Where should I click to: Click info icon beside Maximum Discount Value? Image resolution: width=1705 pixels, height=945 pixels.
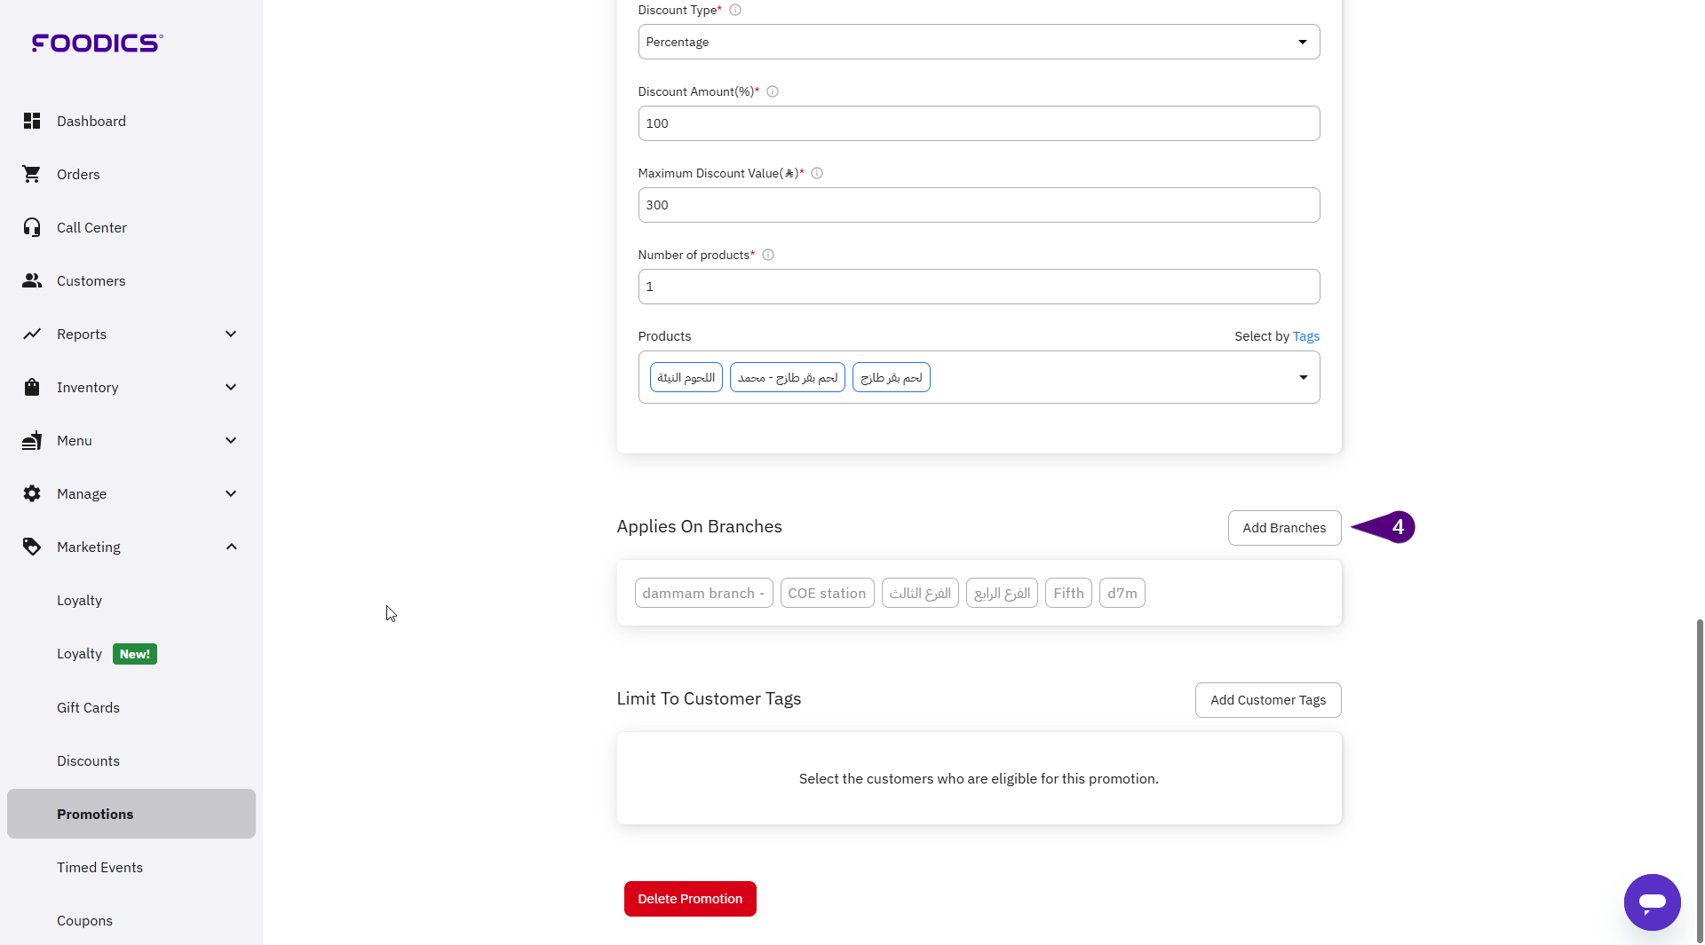click(817, 173)
